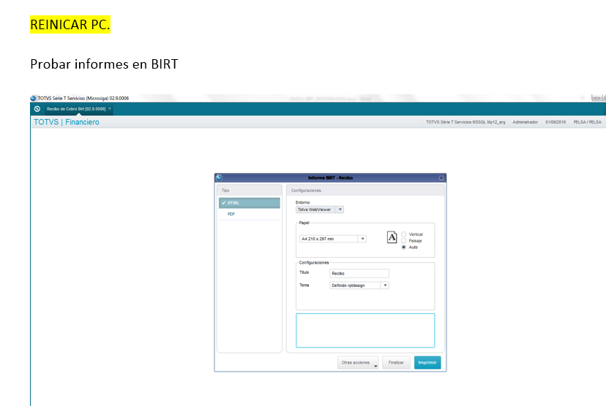Select HTML report type
606x406 pixels.
pos(250,203)
